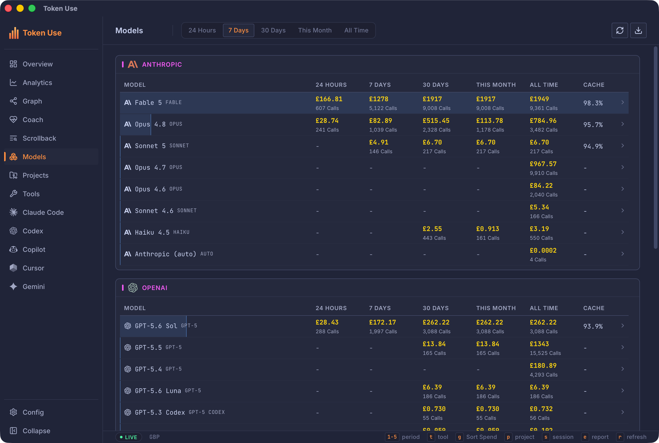Expand the GPT-5.6 Luna row chevron
This screenshot has height=443, width=659.
point(623,390)
